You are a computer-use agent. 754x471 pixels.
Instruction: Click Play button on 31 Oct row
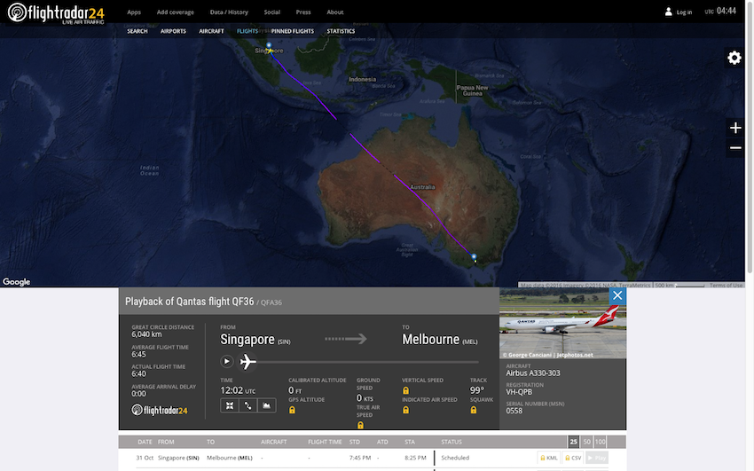(597, 458)
